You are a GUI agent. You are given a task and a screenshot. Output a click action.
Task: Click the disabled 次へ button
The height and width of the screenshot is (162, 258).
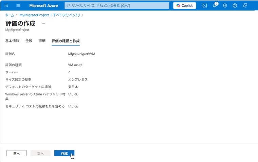tap(40, 153)
